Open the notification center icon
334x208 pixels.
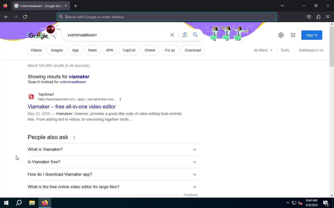326,203
